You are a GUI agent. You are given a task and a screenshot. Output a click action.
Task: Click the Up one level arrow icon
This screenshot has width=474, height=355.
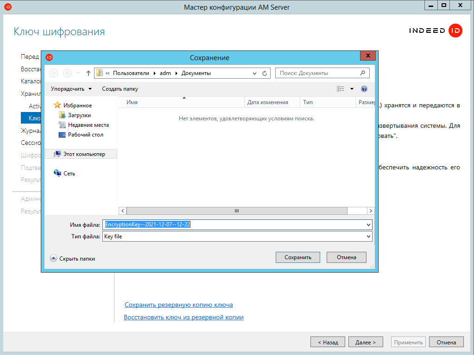point(88,73)
